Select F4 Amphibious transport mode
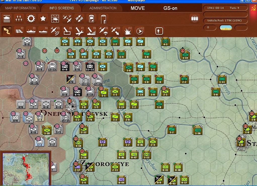Screen dimensions: 257x186 pos(43,31)
